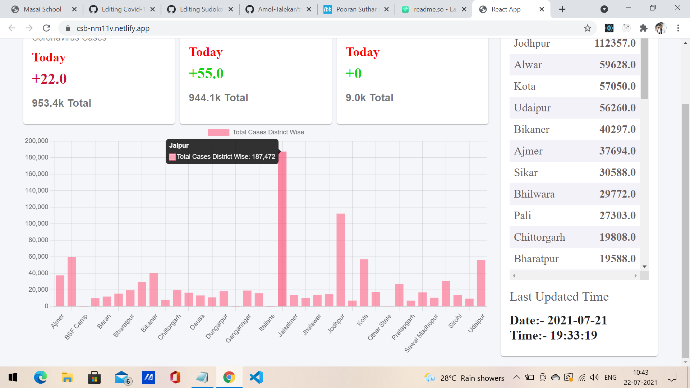The image size is (690, 388).
Task: Close the readme.so tab
Action: point(464,9)
